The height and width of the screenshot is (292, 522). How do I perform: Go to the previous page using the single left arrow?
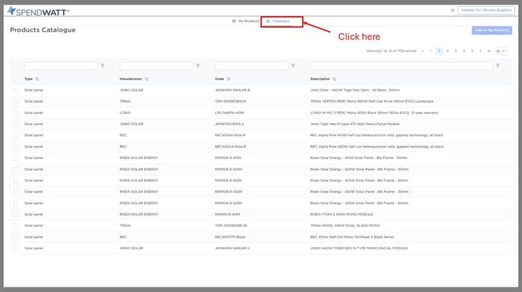click(431, 51)
